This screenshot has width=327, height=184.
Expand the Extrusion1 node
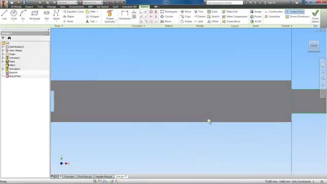3,58
